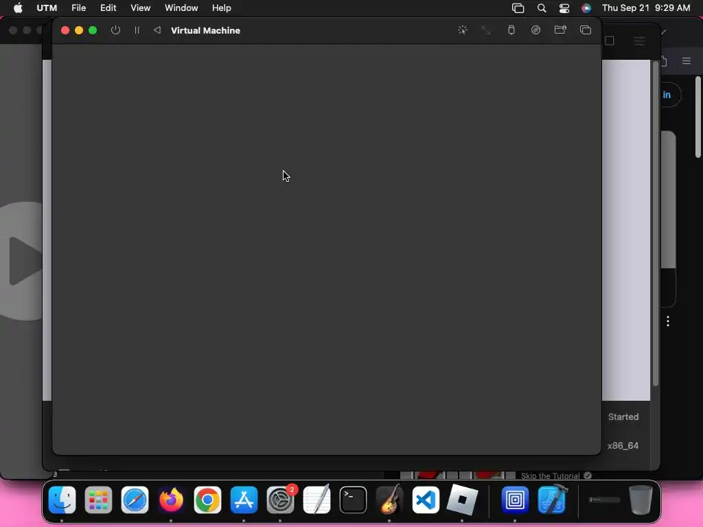Open the Apple menu
The height and width of the screenshot is (527, 703).
[x=18, y=8]
